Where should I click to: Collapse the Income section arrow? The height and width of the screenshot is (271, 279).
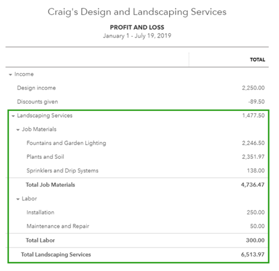10,75
